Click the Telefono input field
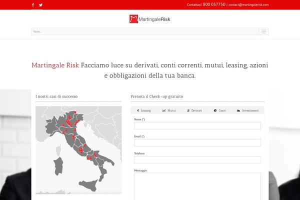This screenshot has height=200, width=300. 197,159
